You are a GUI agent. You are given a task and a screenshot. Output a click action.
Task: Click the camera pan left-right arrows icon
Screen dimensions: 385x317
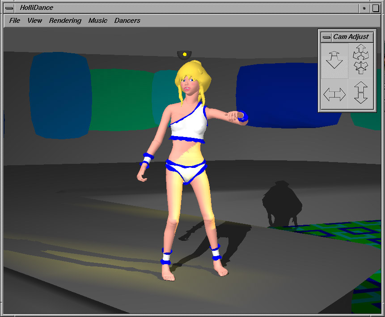coord(334,94)
